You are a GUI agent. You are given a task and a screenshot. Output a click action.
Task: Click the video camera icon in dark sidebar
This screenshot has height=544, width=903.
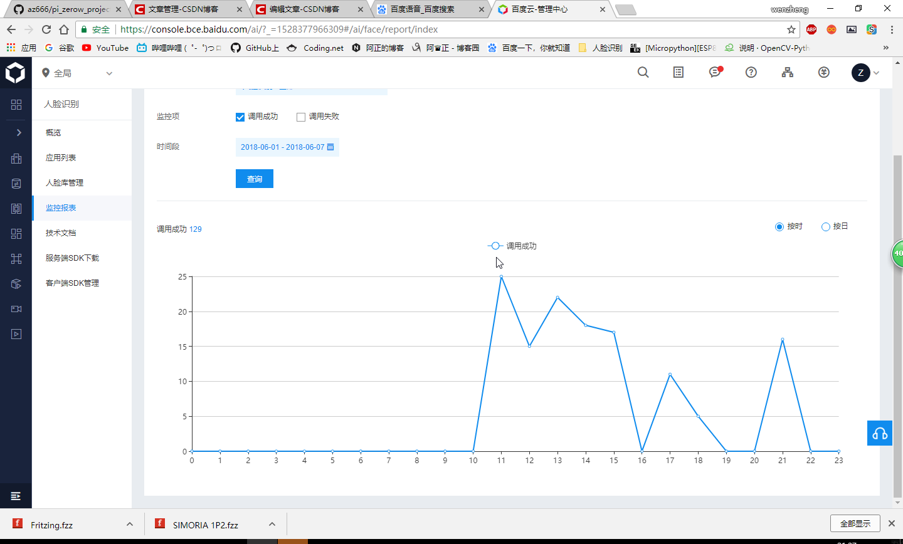point(16,309)
